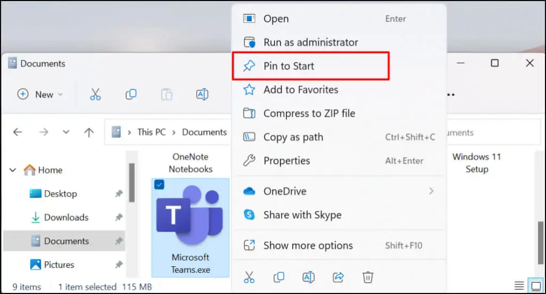Switch to large thumbnails view icon
The height and width of the screenshot is (294, 546).
click(x=535, y=286)
